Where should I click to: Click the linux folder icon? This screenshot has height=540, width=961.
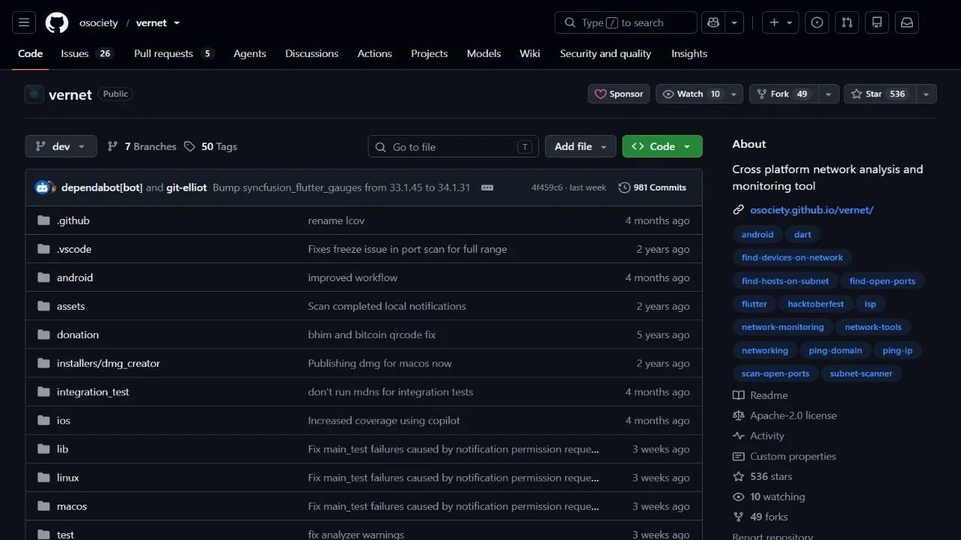click(44, 478)
